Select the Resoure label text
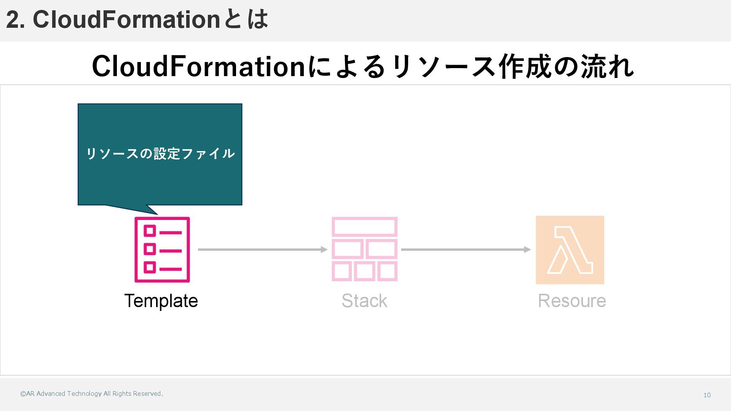731x411 pixels. click(571, 301)
